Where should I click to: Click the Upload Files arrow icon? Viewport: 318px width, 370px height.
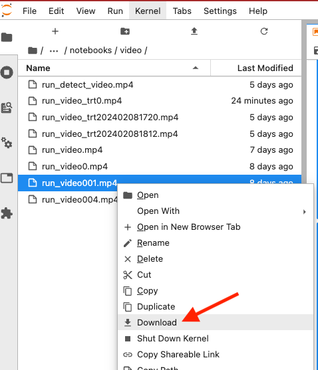click(194, 31)
